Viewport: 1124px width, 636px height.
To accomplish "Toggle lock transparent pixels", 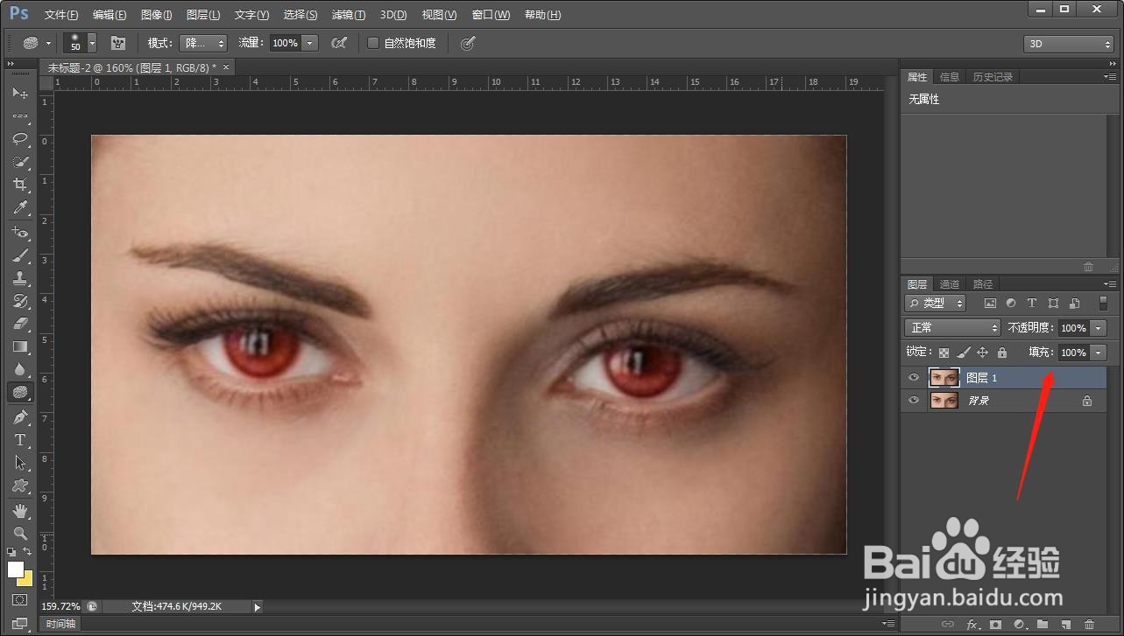I will click(x=944, y=353).
